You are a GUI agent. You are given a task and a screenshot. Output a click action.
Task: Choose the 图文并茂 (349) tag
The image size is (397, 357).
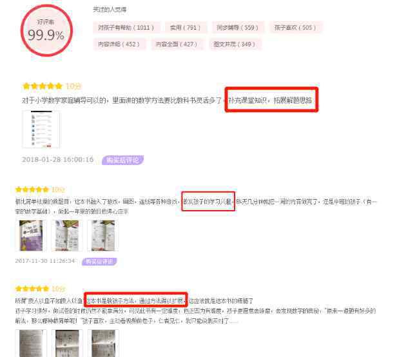pos(235,44)
